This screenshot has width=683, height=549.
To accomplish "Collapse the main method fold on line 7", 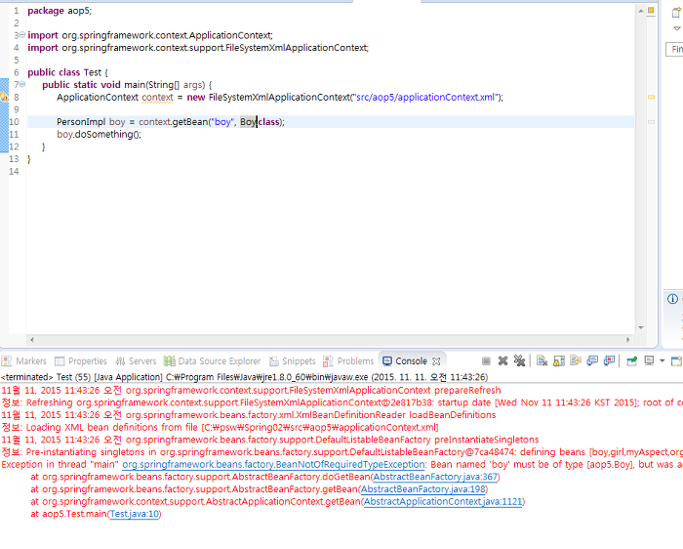I will tap(22, 84).
